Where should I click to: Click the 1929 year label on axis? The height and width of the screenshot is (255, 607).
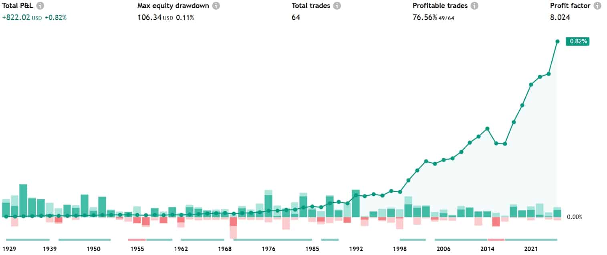[x=10, y=249]
